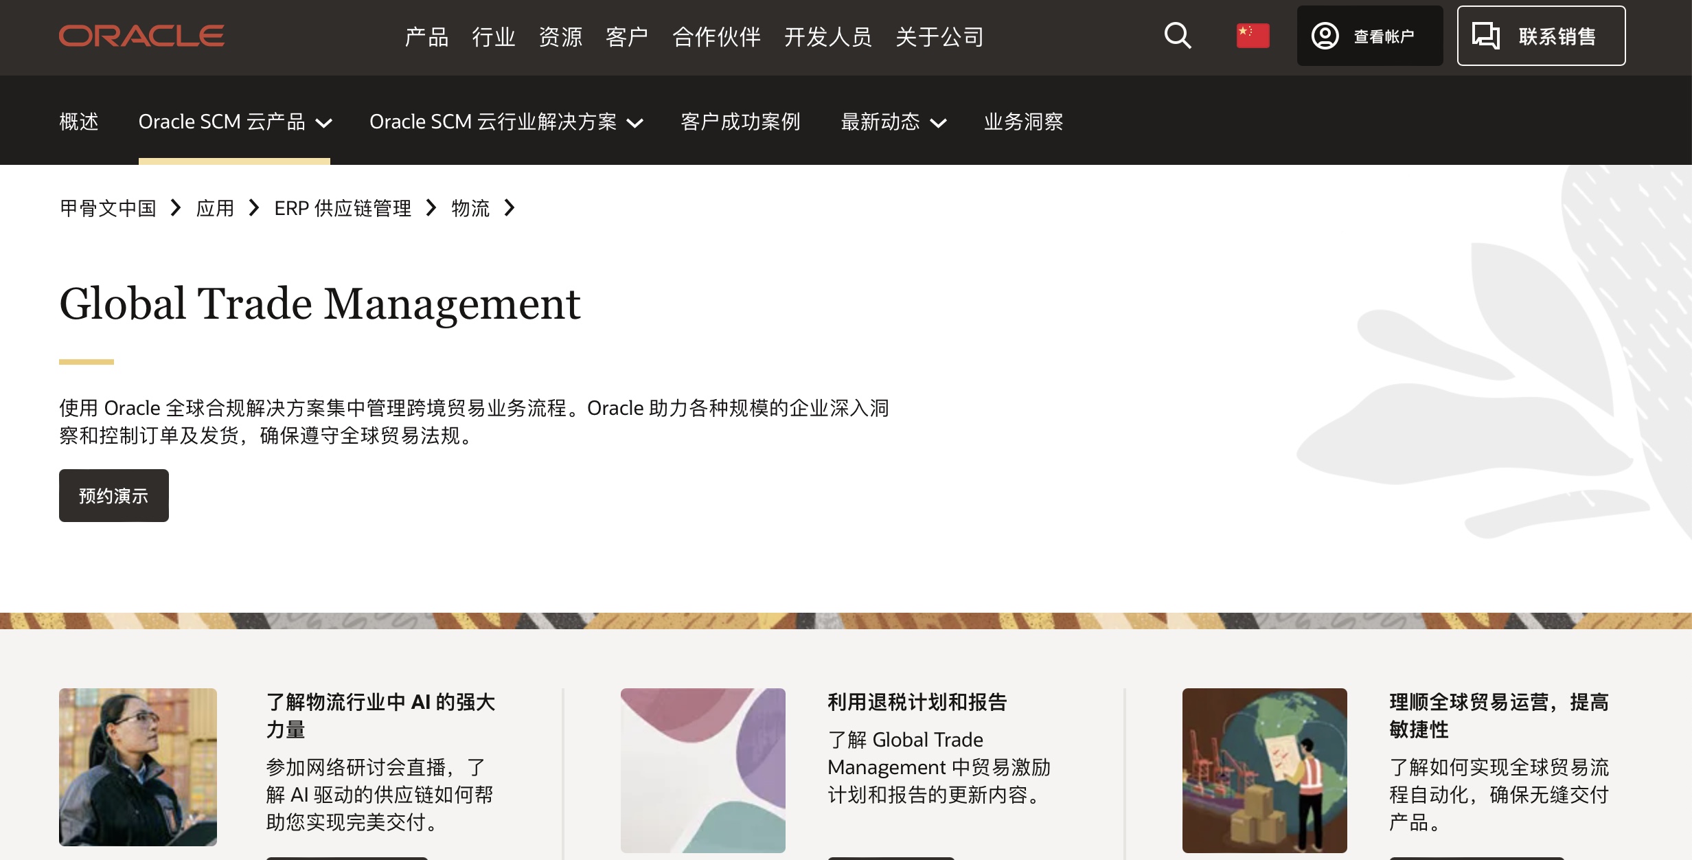
Task: Click 了解物流行业中 AI 的强大力量 heading
Action: [x=380, y=716]
